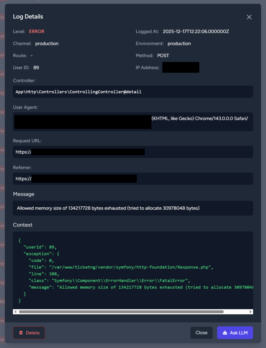The width and height of the screenshot is (266, 348).
Task: Click the Controller value field
Action: (x=133, y=92)
